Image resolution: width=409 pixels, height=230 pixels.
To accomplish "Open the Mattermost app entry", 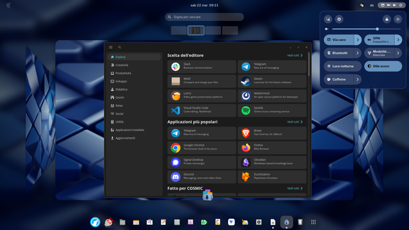I will click(272, 96).
